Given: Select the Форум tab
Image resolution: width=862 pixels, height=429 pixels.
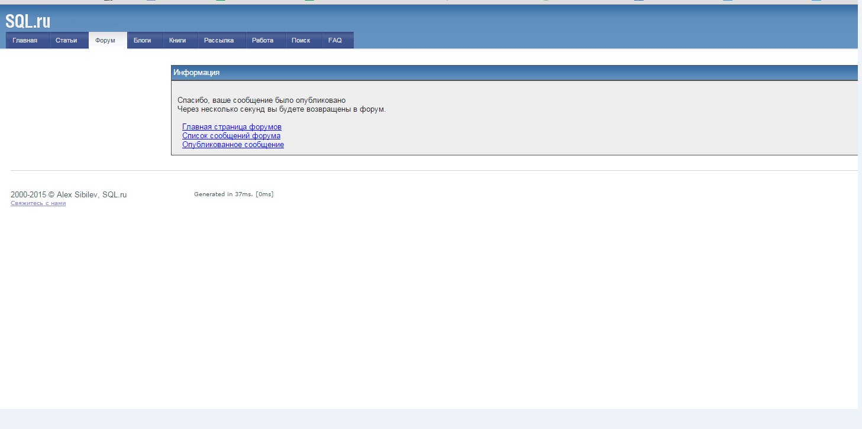Looking at the screenshot, I should tap(105, 40).
